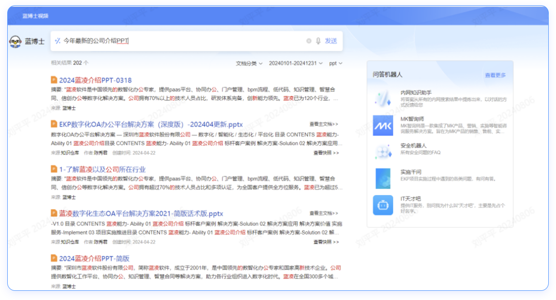Click 查看主文档>> for the EKP数字化OA result

(x=324, y=124)
